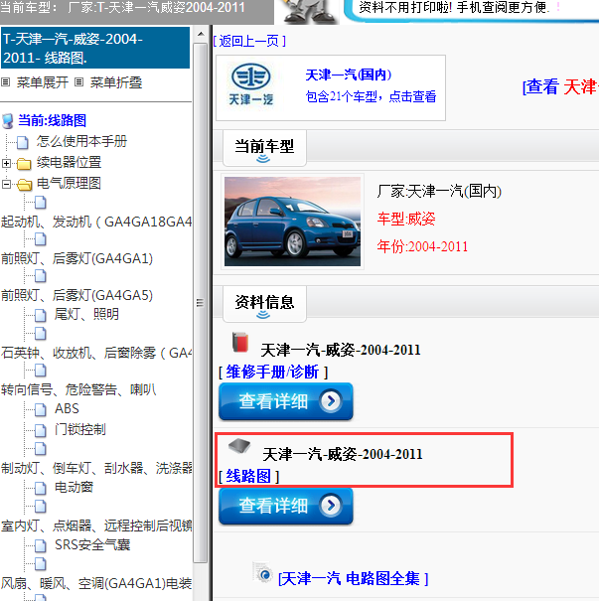Open the 天津一汽(国内) brand link
This screenshot has height=601, width=599.
pos(349,75)
